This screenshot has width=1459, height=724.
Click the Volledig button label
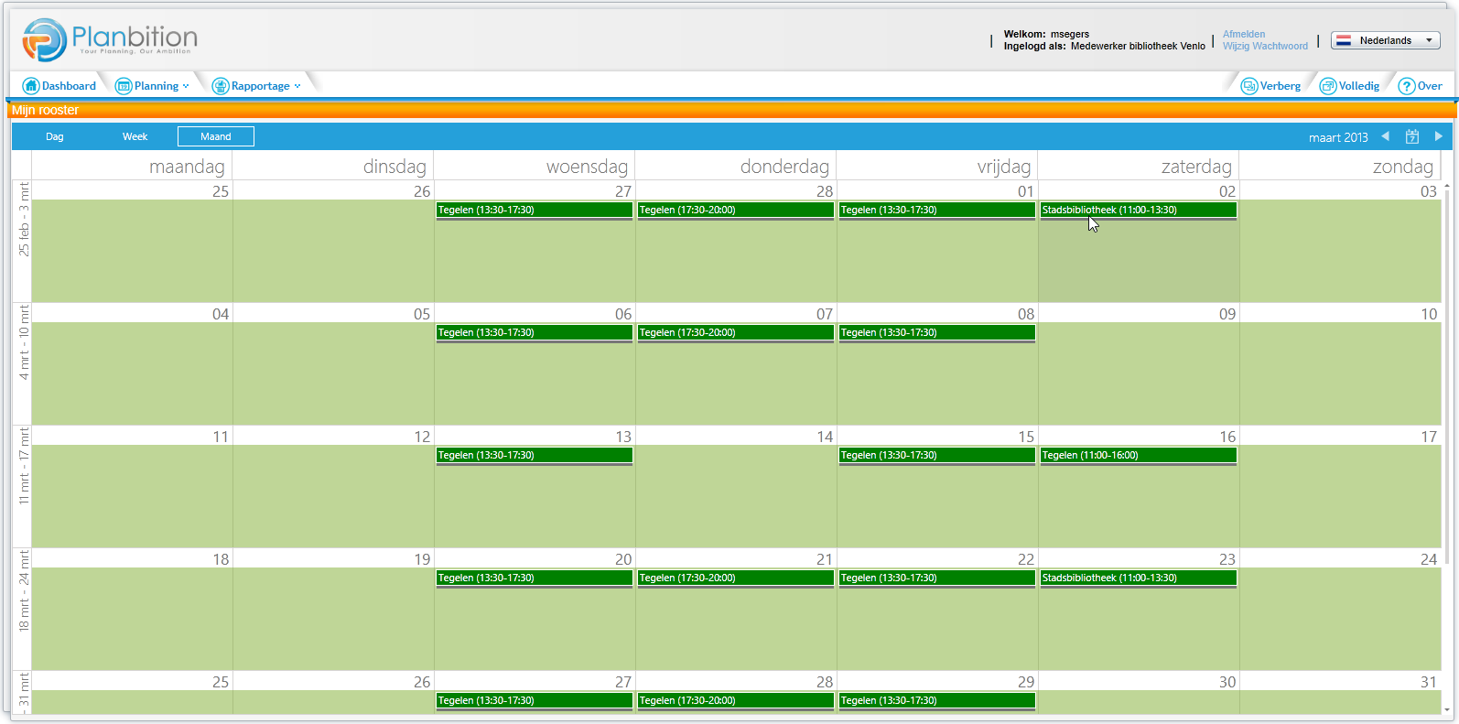1359,86
